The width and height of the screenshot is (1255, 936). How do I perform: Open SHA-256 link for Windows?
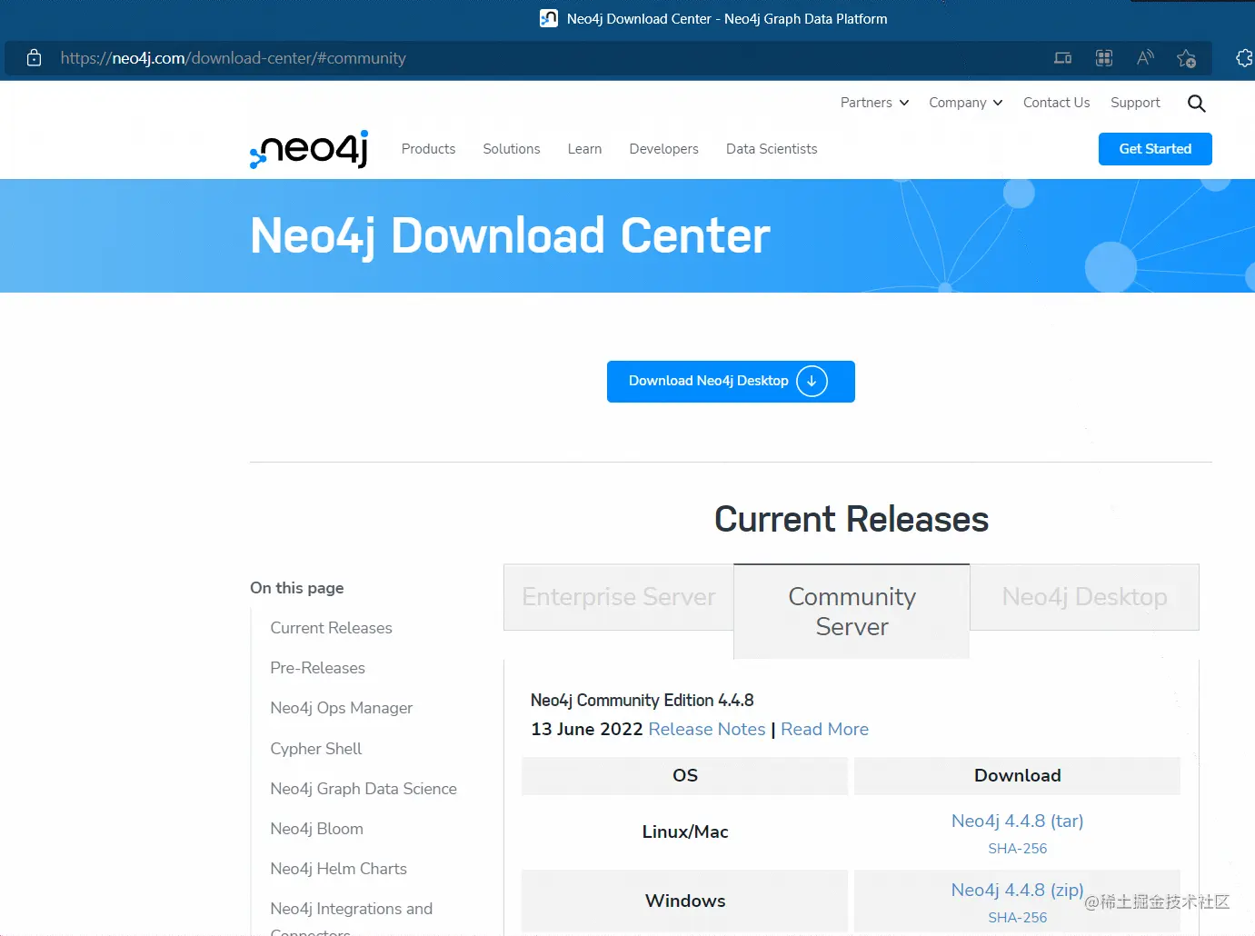1017,918
